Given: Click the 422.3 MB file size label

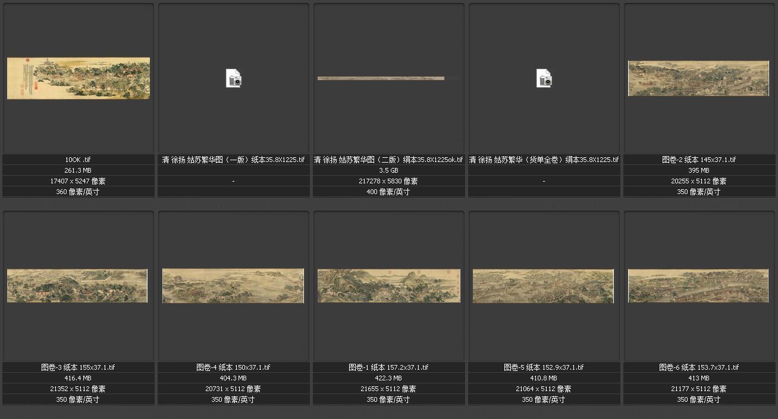Looking at the screenshot, I should click(388, 378).
